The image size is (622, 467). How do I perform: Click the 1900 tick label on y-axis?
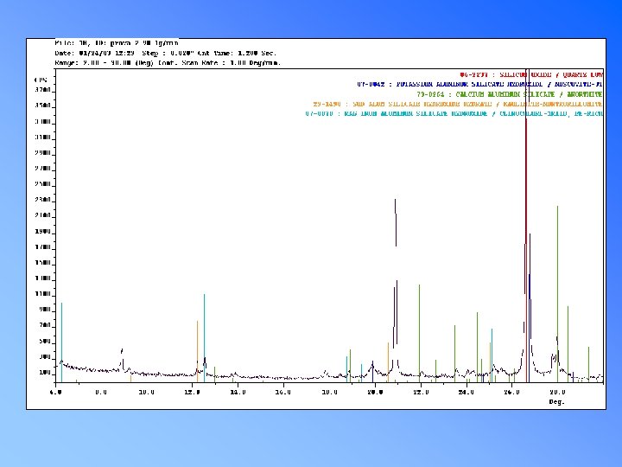[x=43, y=231]
